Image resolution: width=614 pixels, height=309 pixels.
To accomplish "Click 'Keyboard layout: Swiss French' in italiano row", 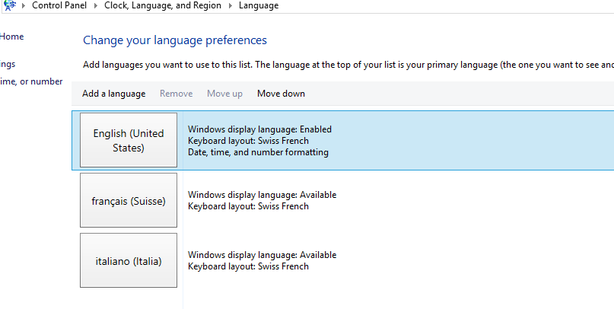I will pyautogui.click(x=248, y=266).
